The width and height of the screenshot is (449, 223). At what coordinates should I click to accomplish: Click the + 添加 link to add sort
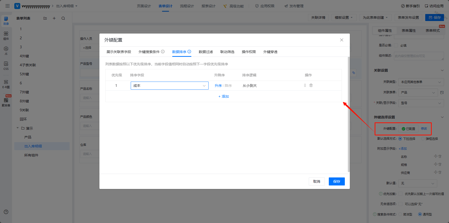tap(224, 96)
